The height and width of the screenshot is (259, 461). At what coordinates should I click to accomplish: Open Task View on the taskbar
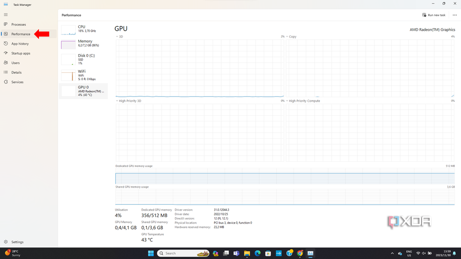coord(226,253)
